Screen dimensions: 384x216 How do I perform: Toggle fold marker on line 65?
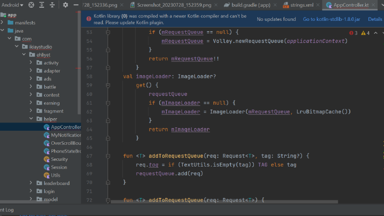(108, 138)
